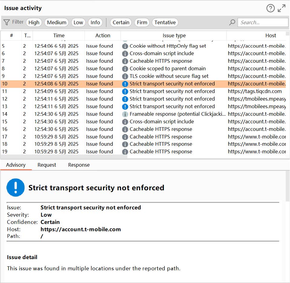Click the Search input field

click(262, 22)
